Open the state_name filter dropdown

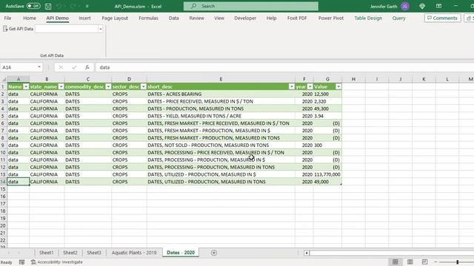pos(61,87)
